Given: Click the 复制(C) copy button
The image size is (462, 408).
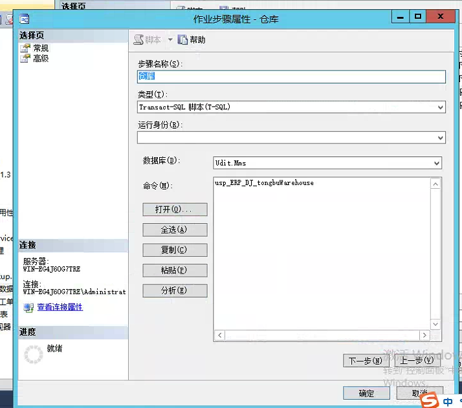Looking at the screenshot, I should point(175,250).
